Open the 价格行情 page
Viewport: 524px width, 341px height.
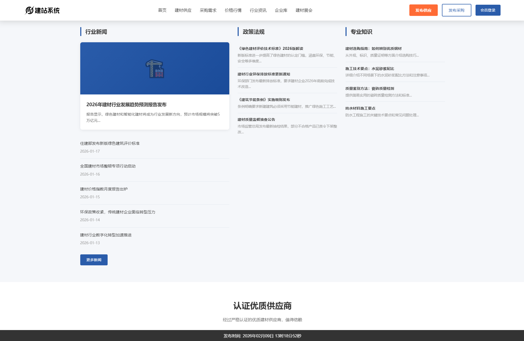pos(233,10)
